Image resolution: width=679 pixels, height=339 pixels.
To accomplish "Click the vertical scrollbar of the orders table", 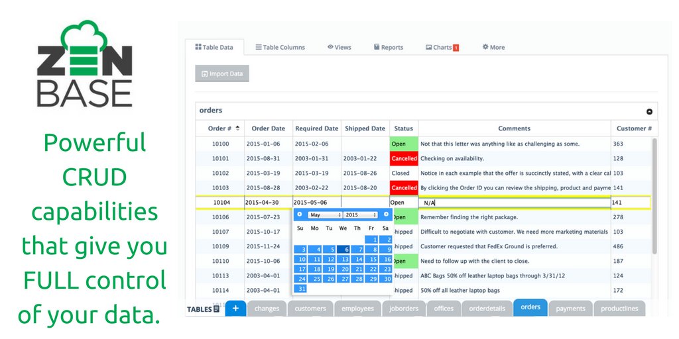I will [x=654, y=195].
